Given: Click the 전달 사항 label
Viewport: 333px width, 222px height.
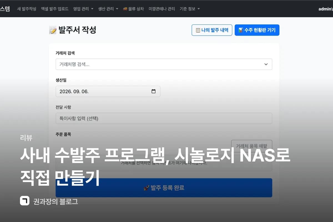Looking at the screenshot, I should (x=63, y=107).
